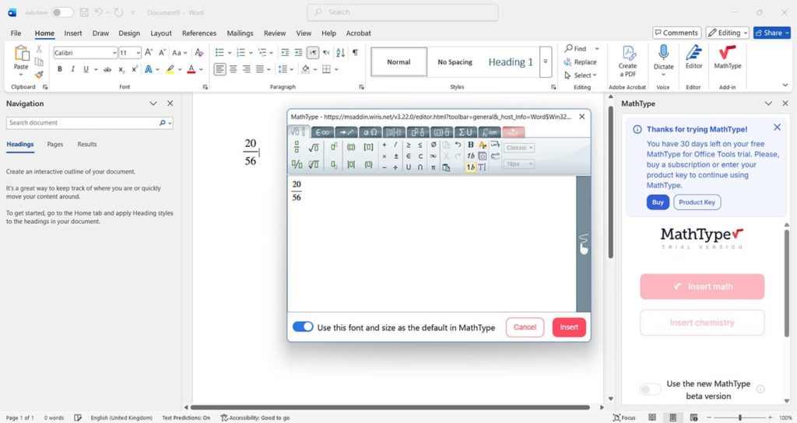The height and width of the screenshot is (423, 797).
Task: Insert the empty set symbol
Action: (433, 145)
